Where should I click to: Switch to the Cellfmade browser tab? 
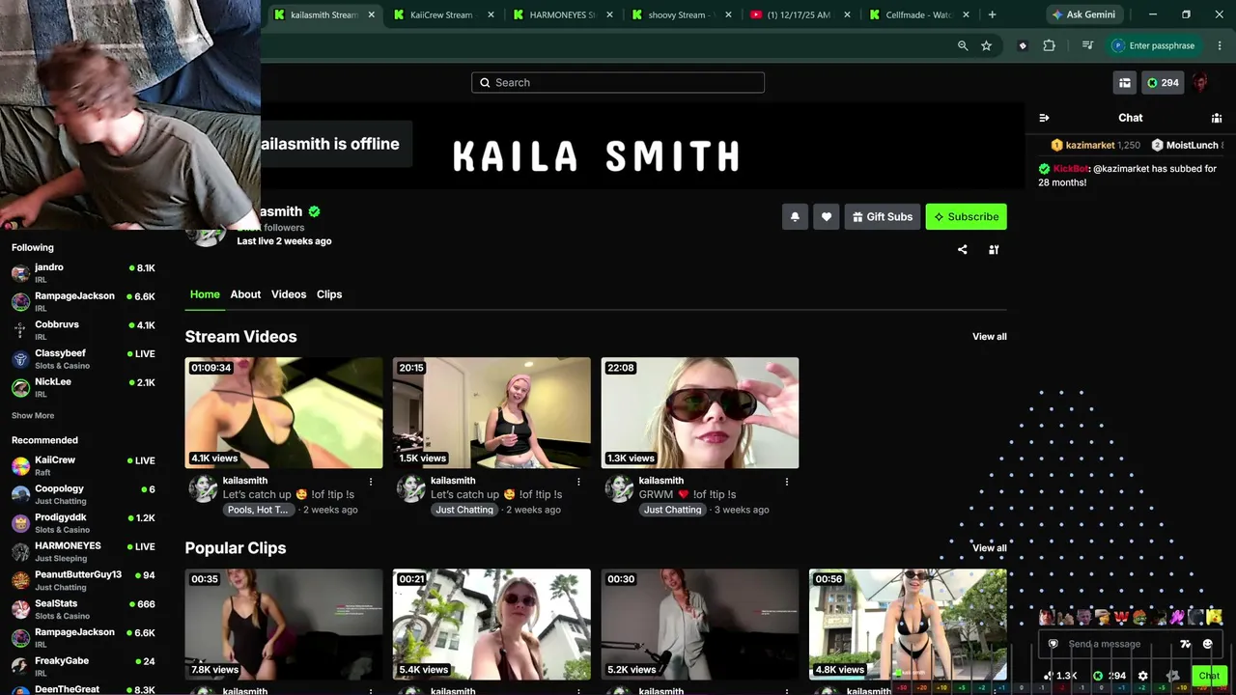coord(919,14)
